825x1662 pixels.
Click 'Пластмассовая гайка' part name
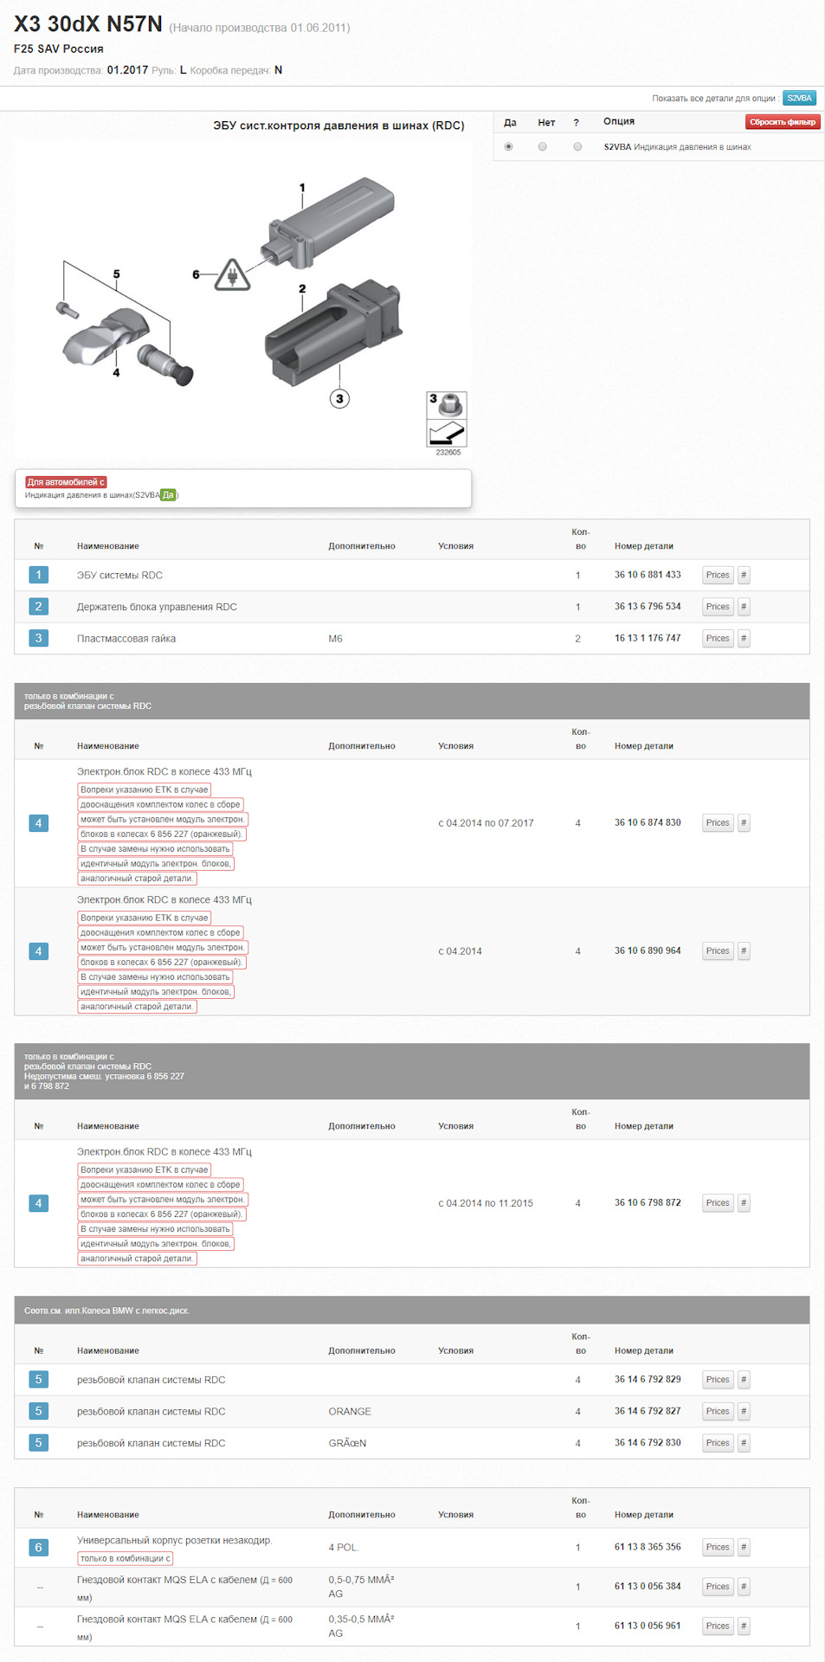tap(126, 639)
